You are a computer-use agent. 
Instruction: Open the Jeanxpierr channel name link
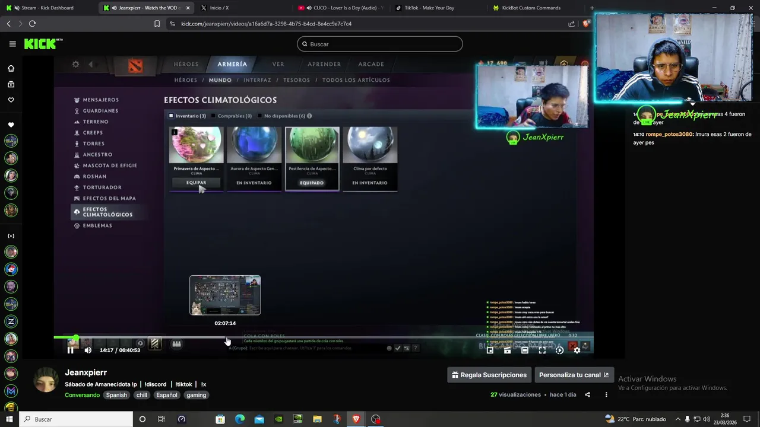tap(85, 372)
